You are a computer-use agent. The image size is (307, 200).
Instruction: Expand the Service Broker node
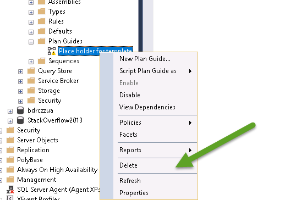[x=20, y=81]
